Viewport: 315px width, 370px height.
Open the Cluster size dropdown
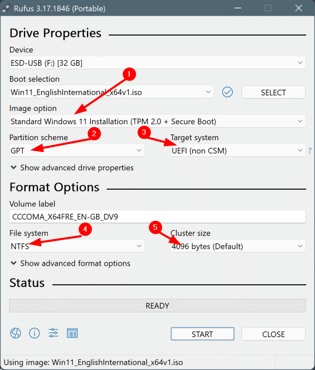click(238, 246)
